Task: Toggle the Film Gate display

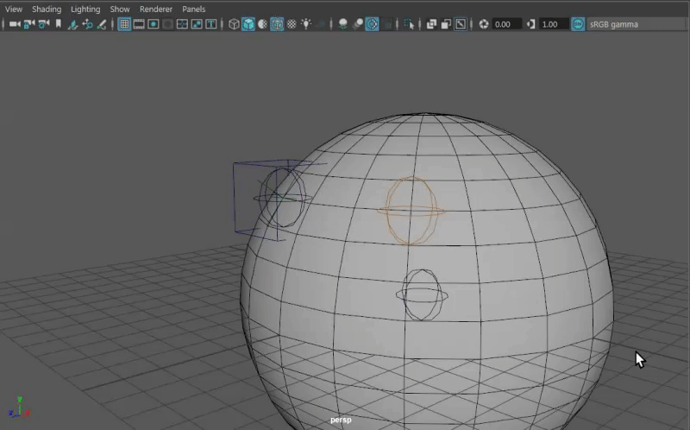Action: pyautogui.click(x=139, y=24)
